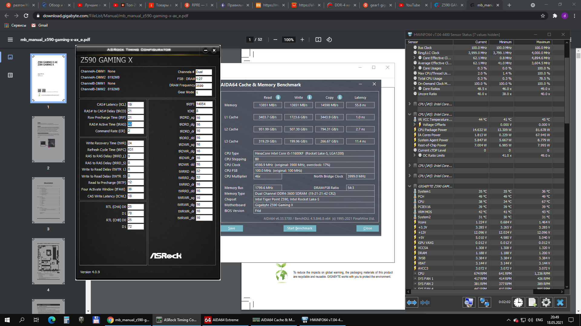
Task: Expand OC Ratio Limits row
Action: pos(415,155)
